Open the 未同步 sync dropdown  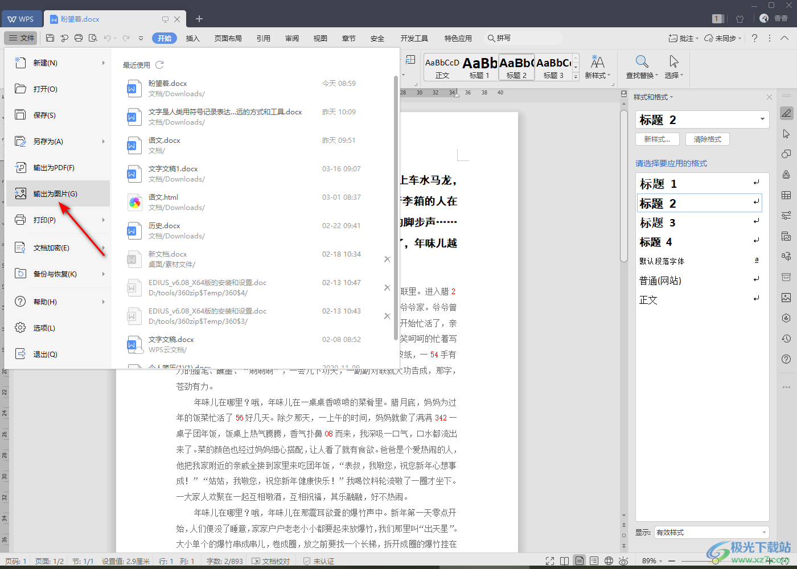click(x=723, y=38)
